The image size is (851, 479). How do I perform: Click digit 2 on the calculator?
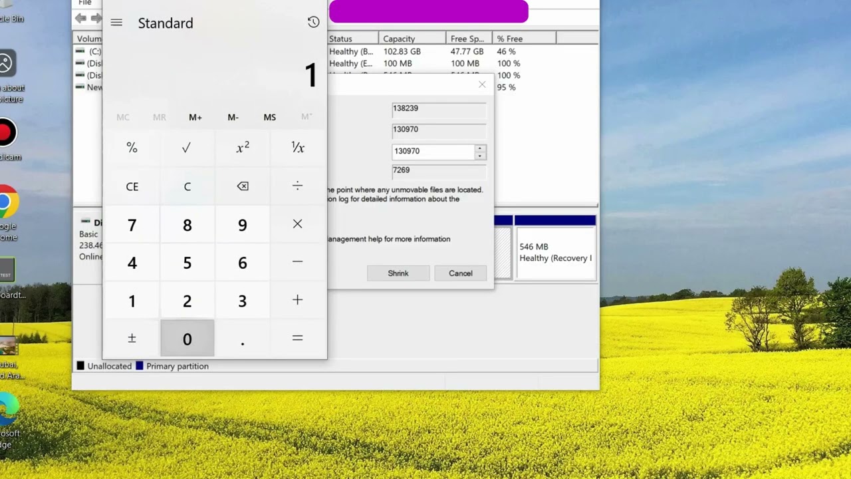(x=187, y=300)
